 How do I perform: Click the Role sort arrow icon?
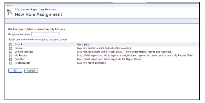21,44
